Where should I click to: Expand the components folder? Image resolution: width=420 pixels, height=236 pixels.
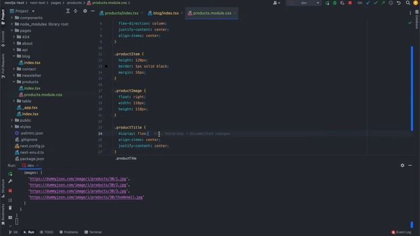coord(12,18)
